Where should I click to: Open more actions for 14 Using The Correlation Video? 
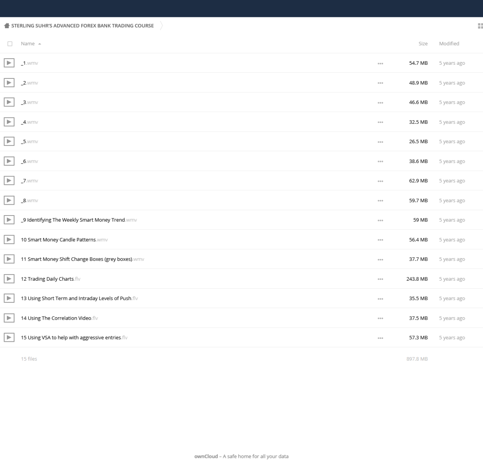coord(380,318)
